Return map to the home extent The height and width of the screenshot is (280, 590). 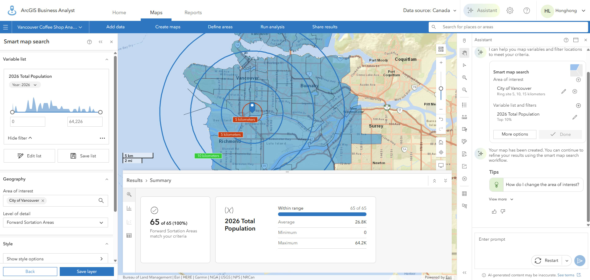tap(441, 142)
